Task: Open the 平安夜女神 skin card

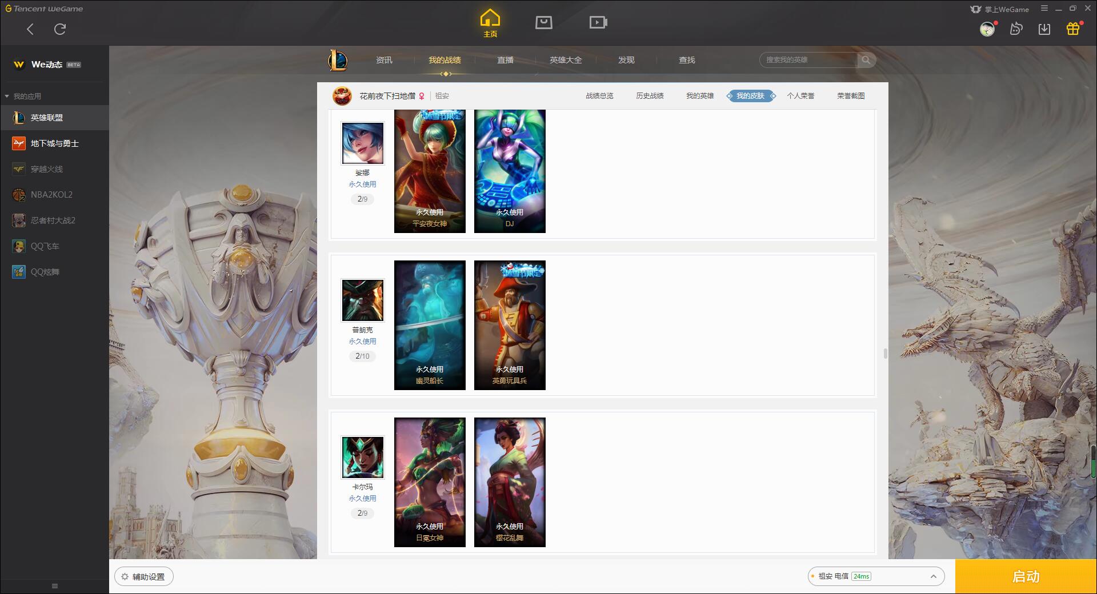Action: pyautogui.click(x=430, y=171)
